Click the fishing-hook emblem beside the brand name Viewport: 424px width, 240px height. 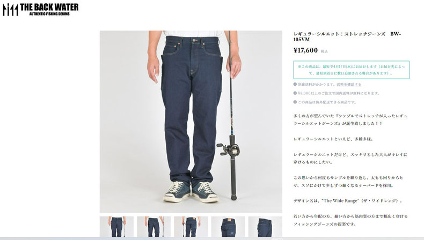[x=10, y=10]
